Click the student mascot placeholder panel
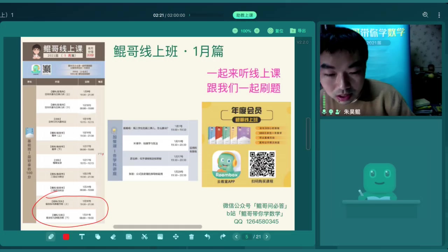 [381, 183]
